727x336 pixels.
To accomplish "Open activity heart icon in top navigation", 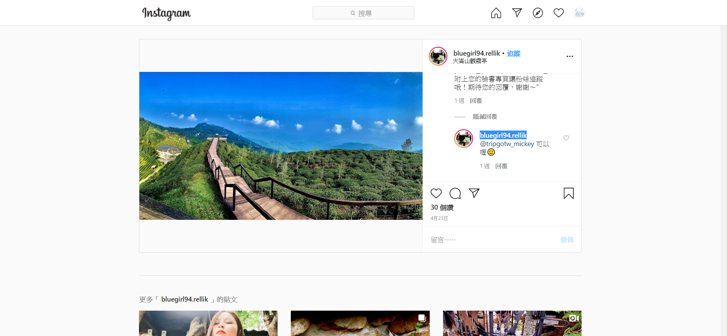I will (x=559, y=13).
